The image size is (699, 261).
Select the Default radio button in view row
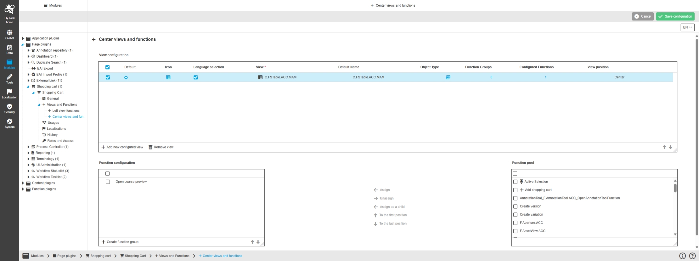126,77
